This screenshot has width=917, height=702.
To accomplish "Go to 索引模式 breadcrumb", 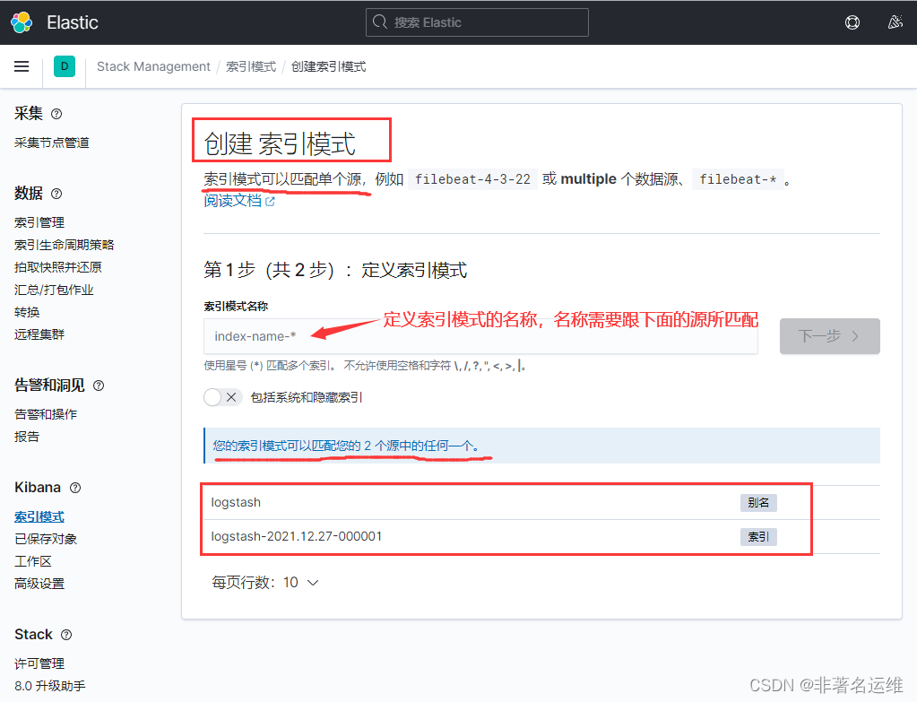I will click(x=251, y=66).
